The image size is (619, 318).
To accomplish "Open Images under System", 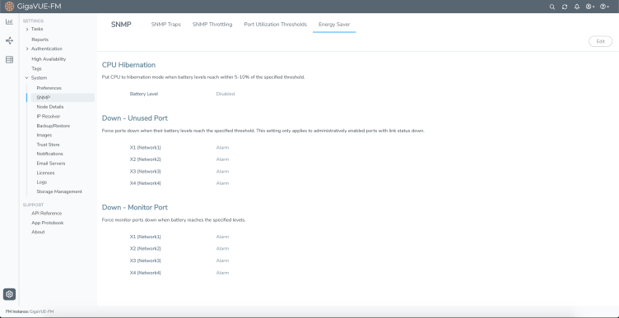I will point(44,135).
